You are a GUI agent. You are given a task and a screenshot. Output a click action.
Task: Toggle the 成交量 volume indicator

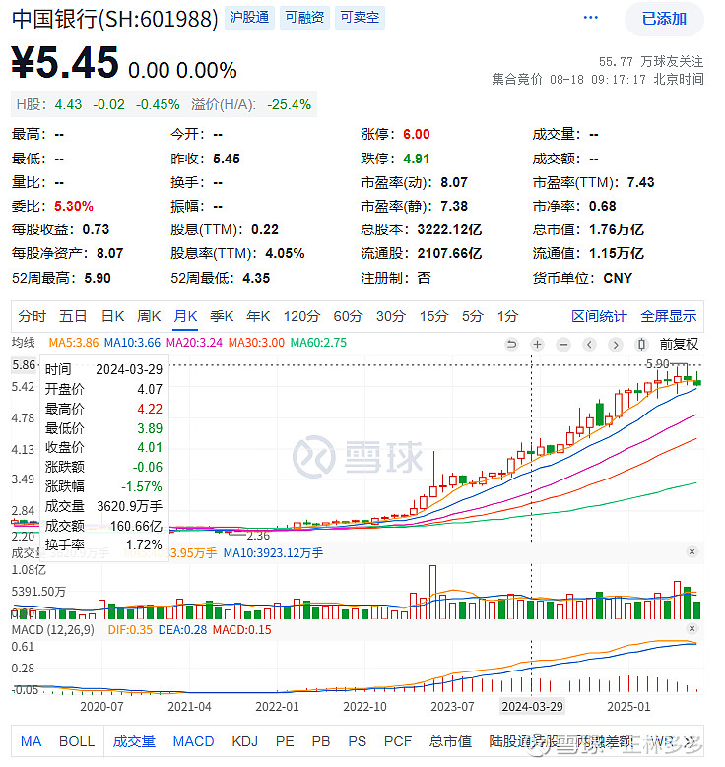click(x=134, y=742)
